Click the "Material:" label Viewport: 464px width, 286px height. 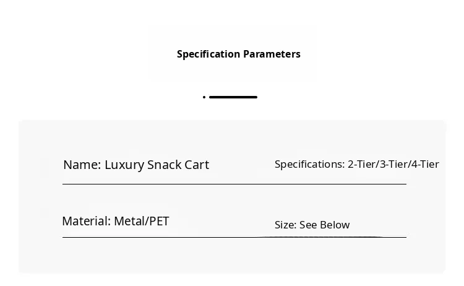coord(86,221)
